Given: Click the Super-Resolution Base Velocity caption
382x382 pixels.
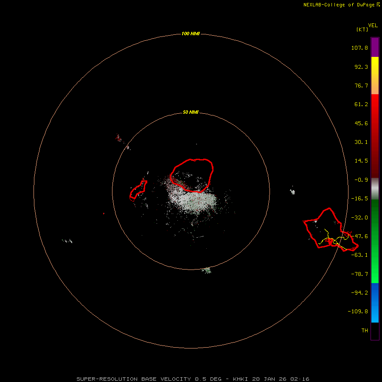Looking at the screenshot, I should coord(193,379).
